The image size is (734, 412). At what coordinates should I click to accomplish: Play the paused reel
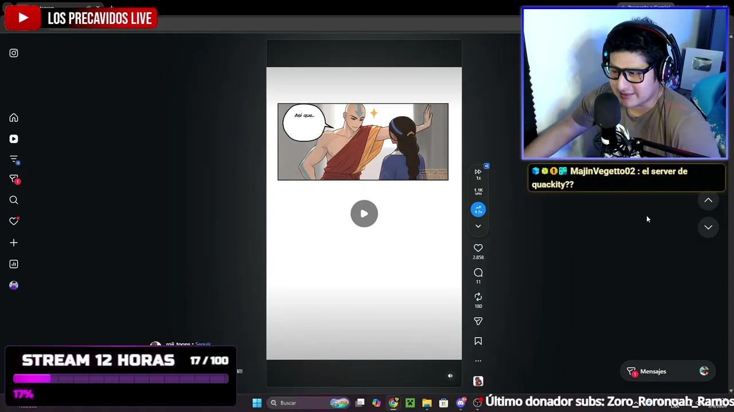364,213
